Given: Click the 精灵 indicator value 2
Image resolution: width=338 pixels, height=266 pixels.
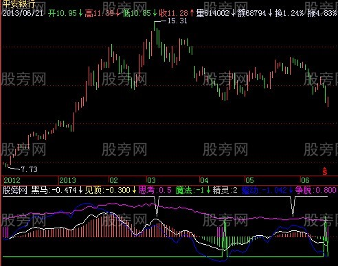Looking at the screenshot, I should pos(225,190).
